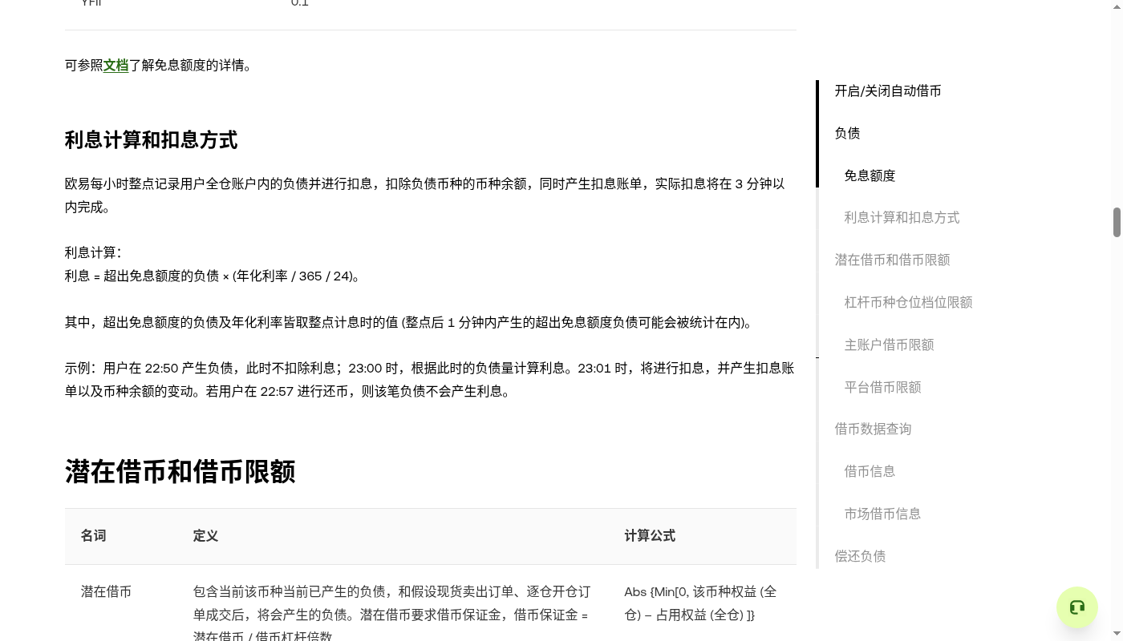Jump to 杠杆币种仓位档位限额 section
Viewport: 1123px width, 641px height.
click(x=908, y=302)
